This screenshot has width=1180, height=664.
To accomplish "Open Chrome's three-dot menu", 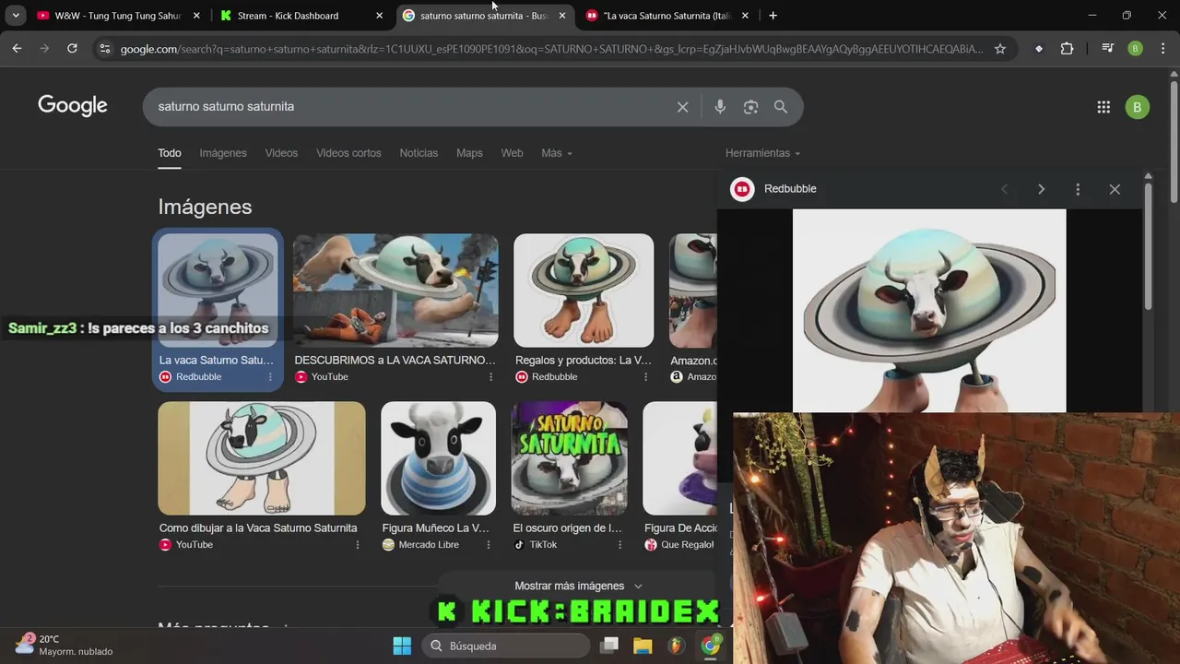I will [1162, 49].
